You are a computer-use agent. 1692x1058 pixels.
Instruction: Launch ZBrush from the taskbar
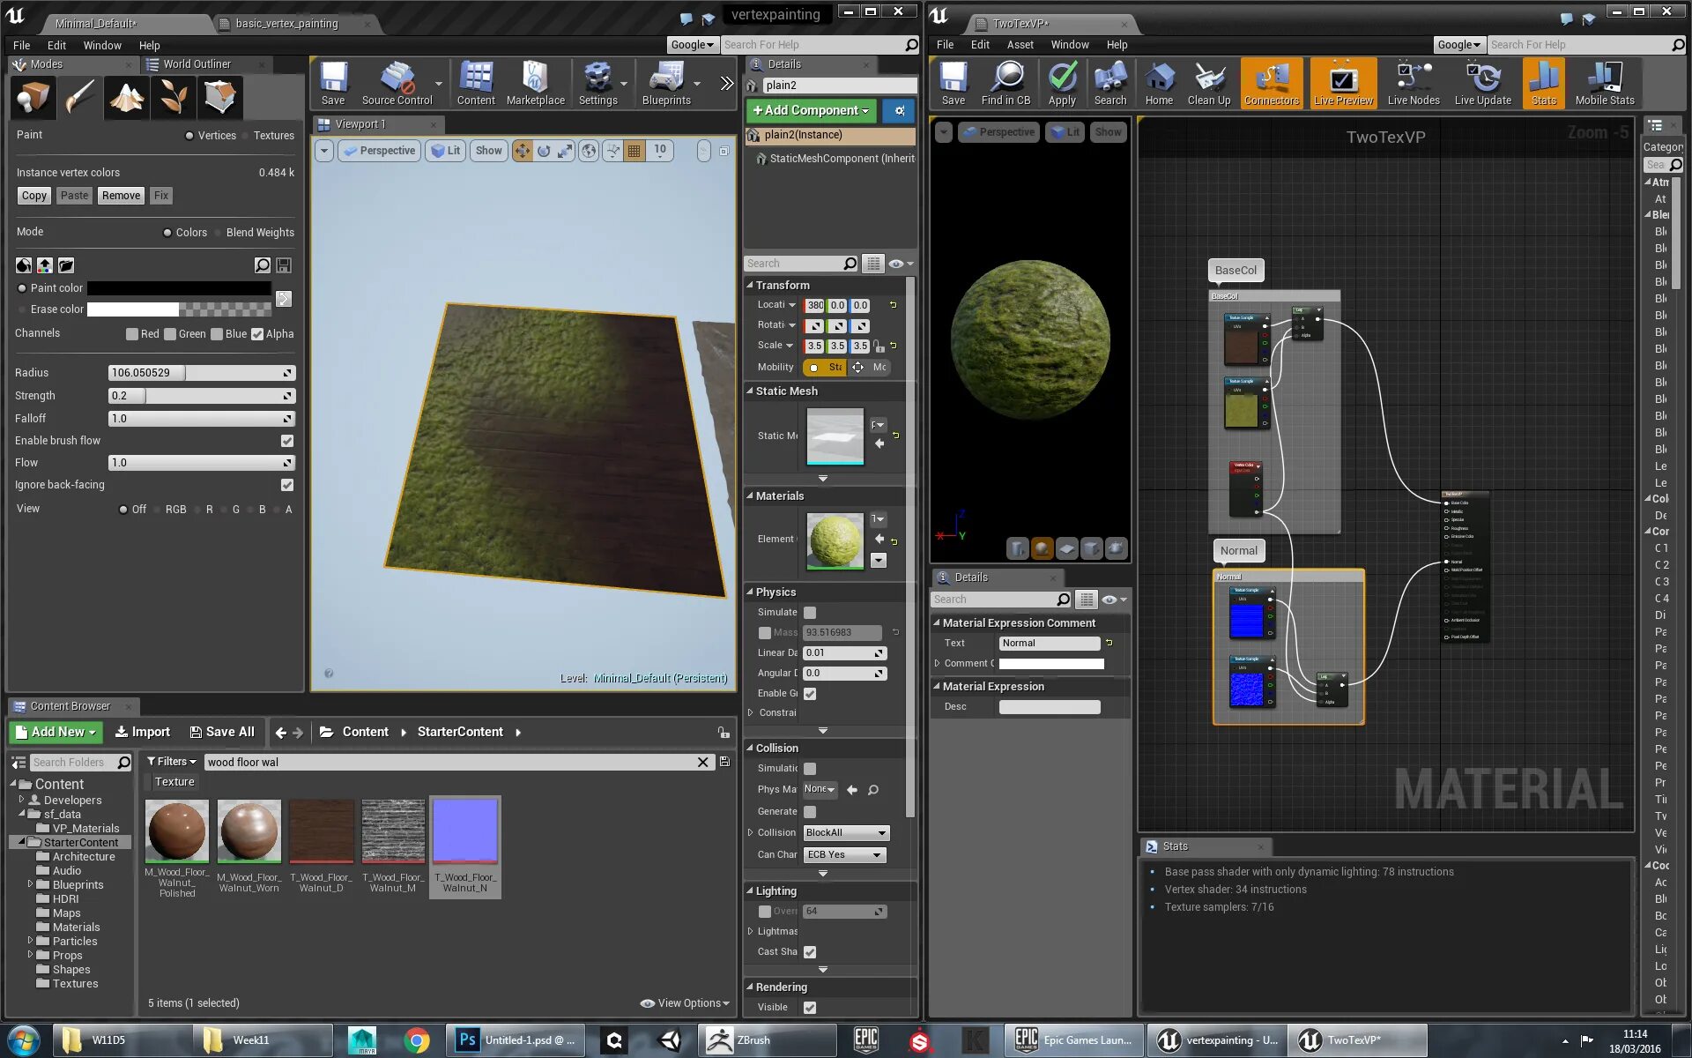pyautogui.click(x=740, y=1040)
